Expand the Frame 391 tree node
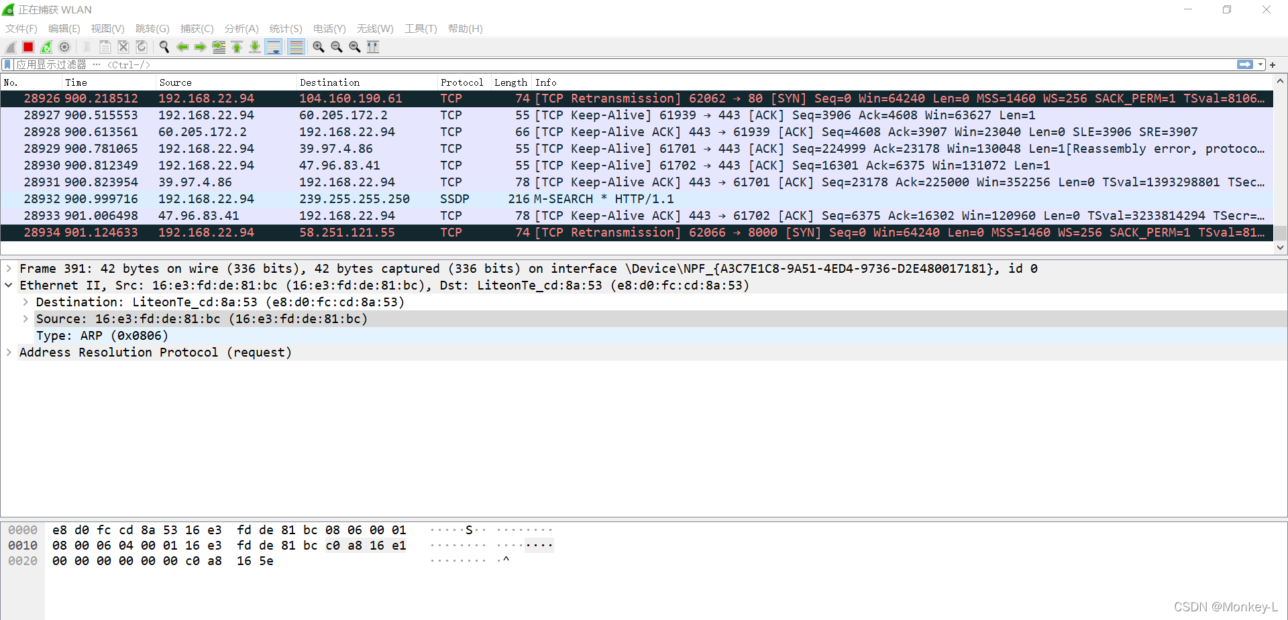The height and width of the screenshot is (620, 1288). [x=9, y=268]
